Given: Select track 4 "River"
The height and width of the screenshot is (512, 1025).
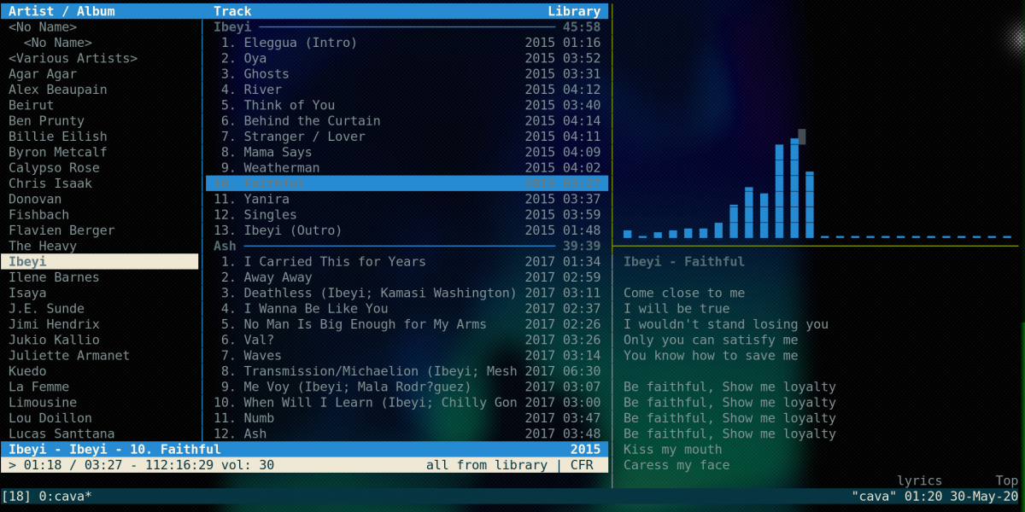Looking at the screenshot, I should tap(262, 90).
